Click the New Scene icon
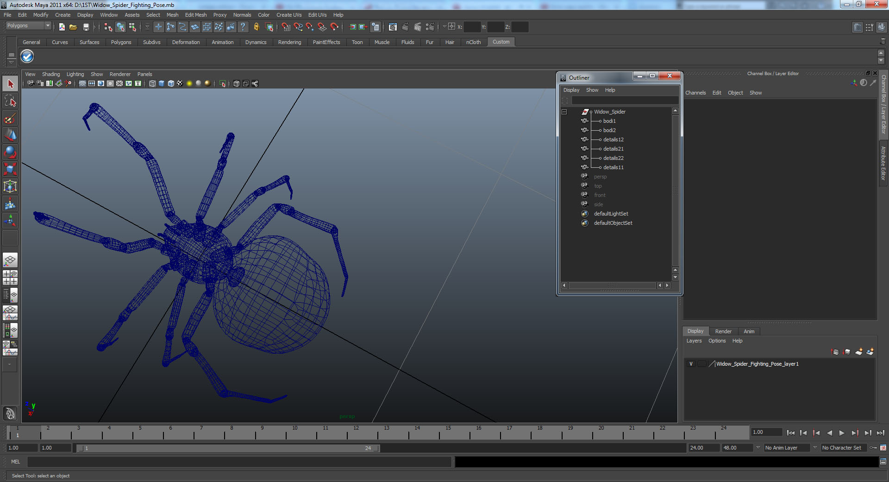889x482 pixels. click(x=62, y=27)
